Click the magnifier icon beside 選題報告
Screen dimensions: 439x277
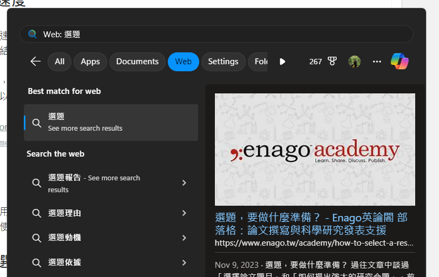(x=37, y=183)
